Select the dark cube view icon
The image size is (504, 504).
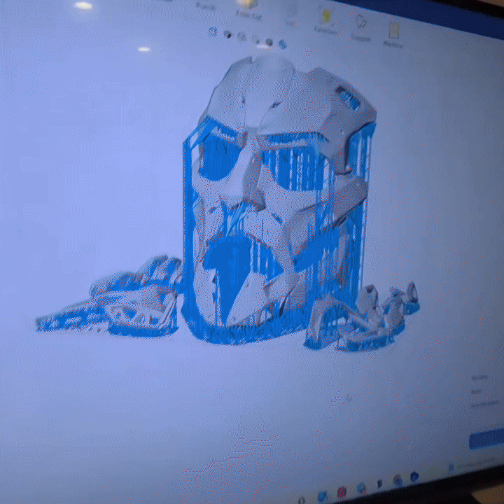point(227,35)
